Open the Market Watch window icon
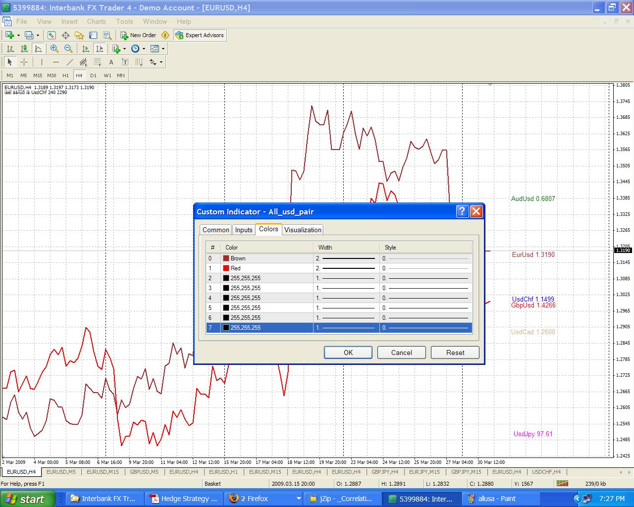 pos(52,35)
